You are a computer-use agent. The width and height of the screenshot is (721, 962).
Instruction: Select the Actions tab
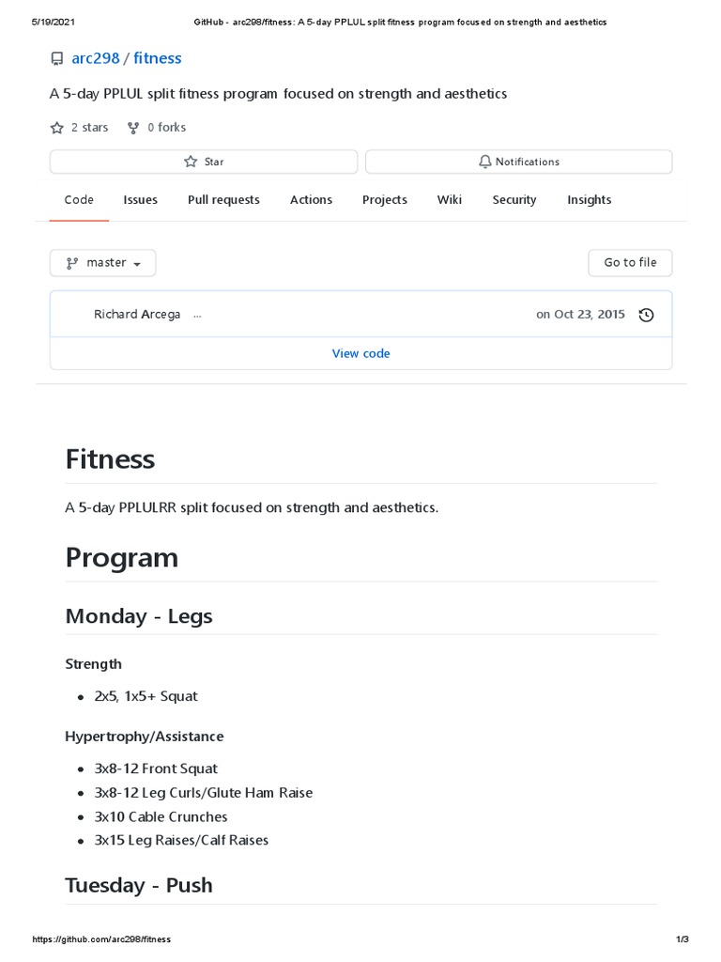(311, 200)
